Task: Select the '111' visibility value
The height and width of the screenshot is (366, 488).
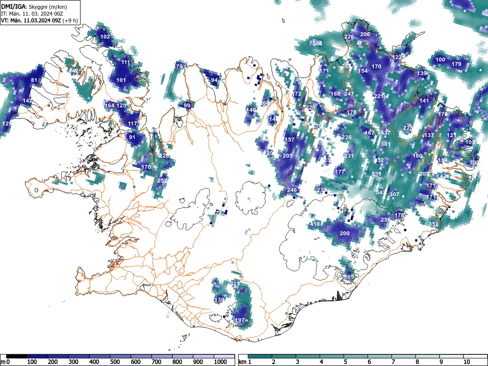Action: tap(125, 62)
